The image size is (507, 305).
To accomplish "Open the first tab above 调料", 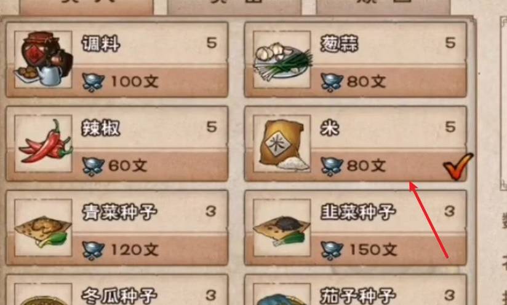I will [x=86, y=7].
